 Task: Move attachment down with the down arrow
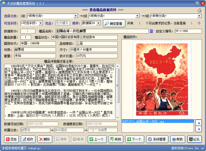[x=199, y=129]
